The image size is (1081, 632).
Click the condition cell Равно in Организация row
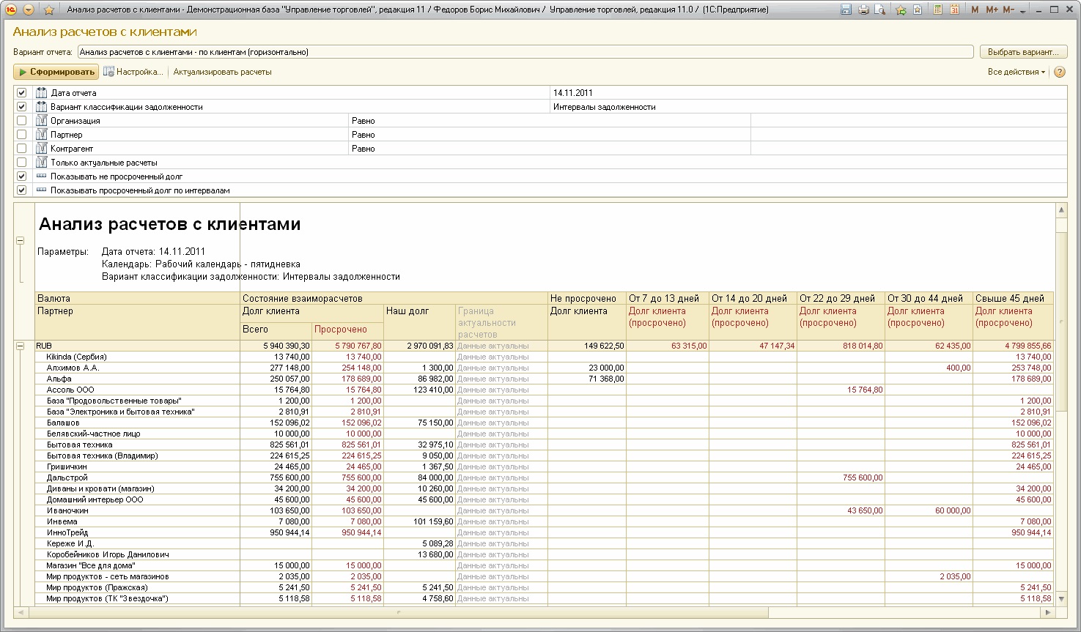pos(550,121)
